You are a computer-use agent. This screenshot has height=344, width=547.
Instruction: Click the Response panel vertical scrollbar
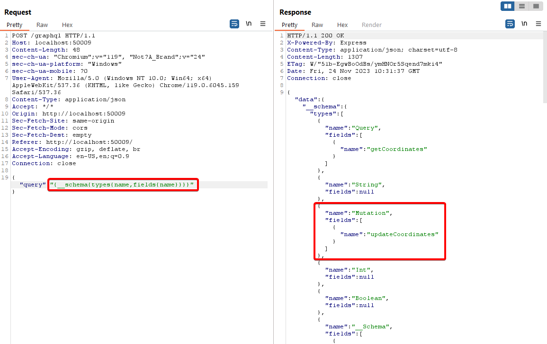pyautogui.click(x=544, y=71)
